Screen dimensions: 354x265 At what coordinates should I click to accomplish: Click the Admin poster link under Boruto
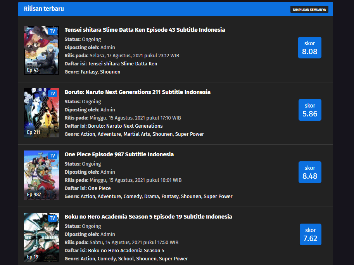click(108, 109)
